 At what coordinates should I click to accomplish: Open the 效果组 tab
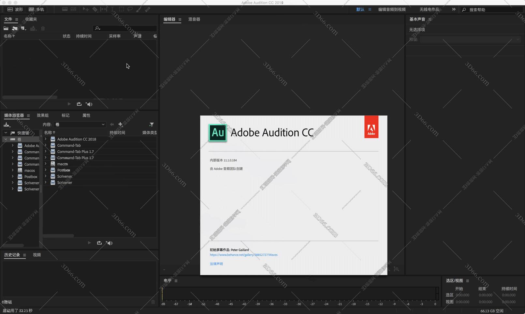point(42,115)
